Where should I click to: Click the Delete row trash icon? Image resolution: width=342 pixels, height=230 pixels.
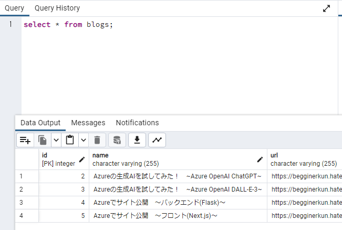(x=97, y=140)
